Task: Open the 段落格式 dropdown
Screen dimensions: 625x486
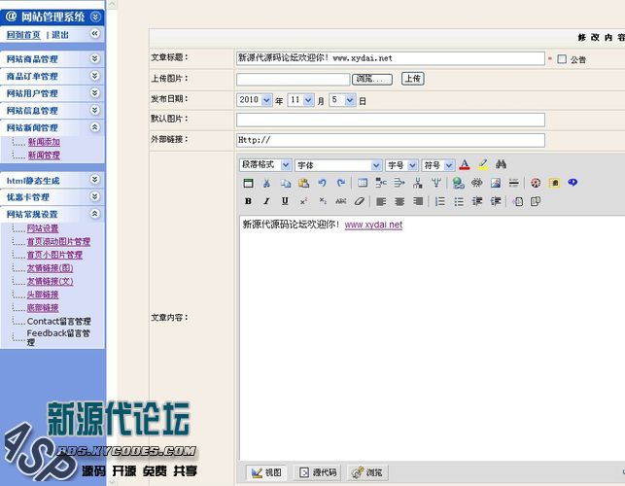Action: 265,164
